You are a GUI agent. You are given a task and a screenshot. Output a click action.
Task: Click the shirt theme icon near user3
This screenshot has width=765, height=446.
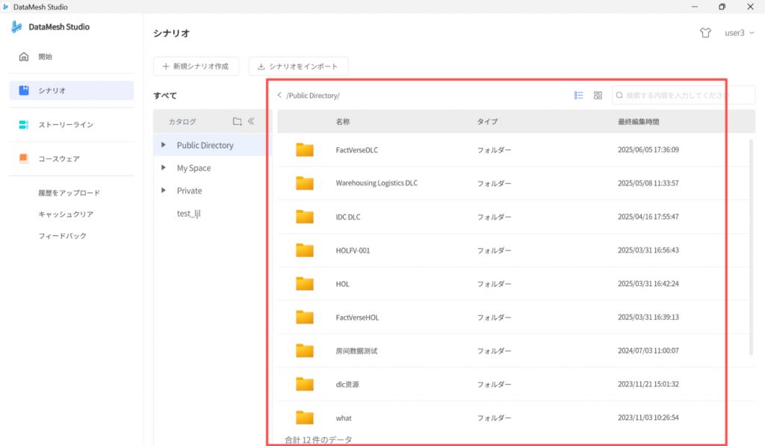(x=705, y=34)
